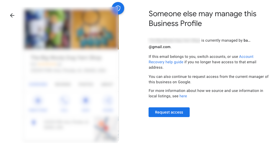Click the blue shield badge icon
Viewport: 276px width, 156px height.
click(118, 8)
